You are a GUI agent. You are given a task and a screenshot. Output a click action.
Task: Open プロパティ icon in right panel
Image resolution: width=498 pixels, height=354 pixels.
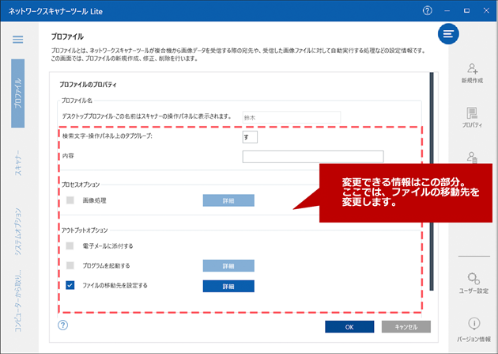472,114
